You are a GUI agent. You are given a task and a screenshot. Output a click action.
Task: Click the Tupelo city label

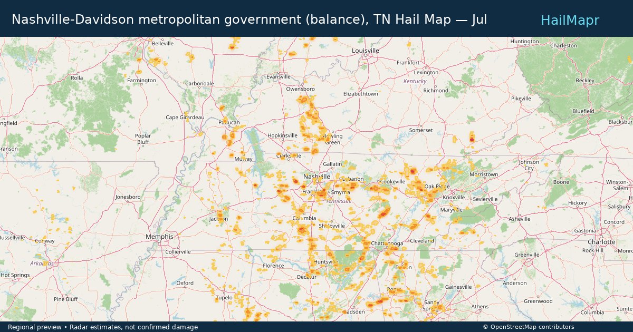(x=224, y=298)
